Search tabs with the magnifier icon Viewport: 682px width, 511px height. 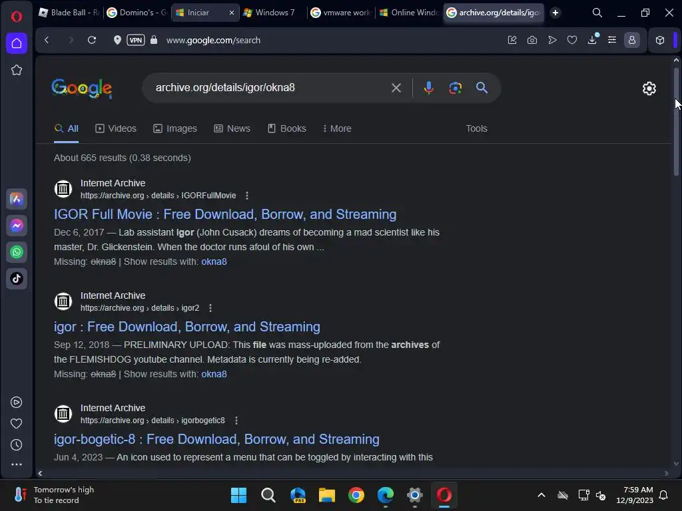[x=597, y=13]
